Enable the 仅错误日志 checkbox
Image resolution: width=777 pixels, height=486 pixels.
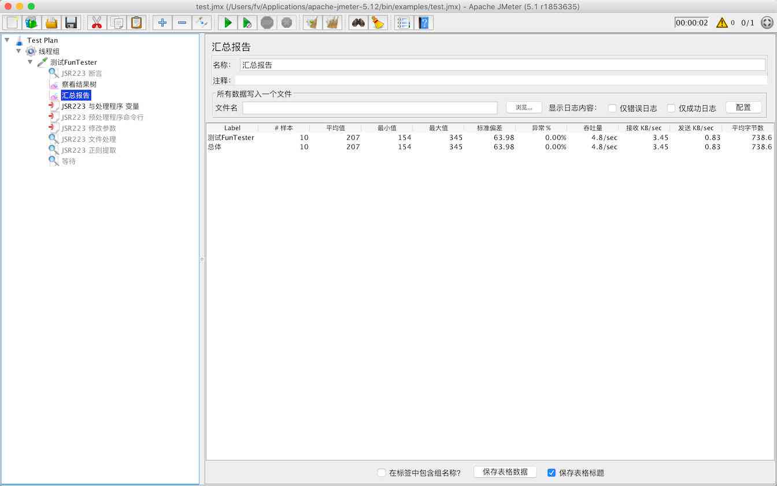[612, 108]
